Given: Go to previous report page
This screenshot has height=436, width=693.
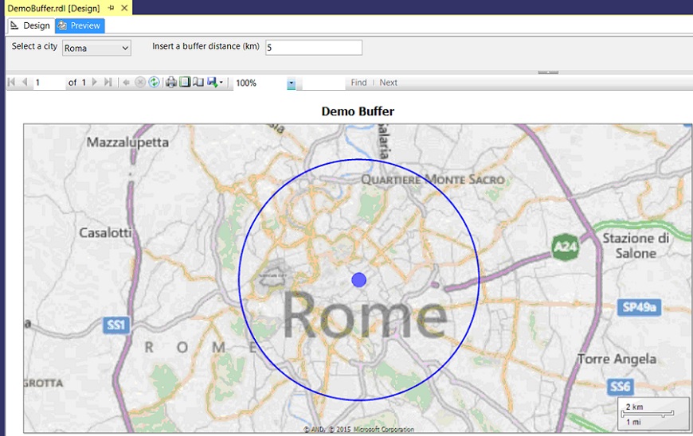Looking at the screenshot, I should click(25, 82).
